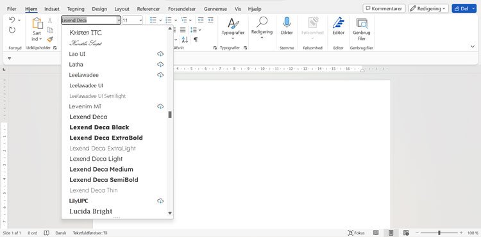Open the Editor proofing pane

[x=339, y=26]
